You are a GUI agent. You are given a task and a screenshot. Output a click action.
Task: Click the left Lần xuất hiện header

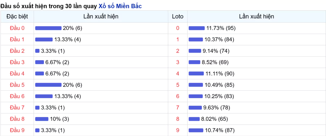[x=101, y=16]
